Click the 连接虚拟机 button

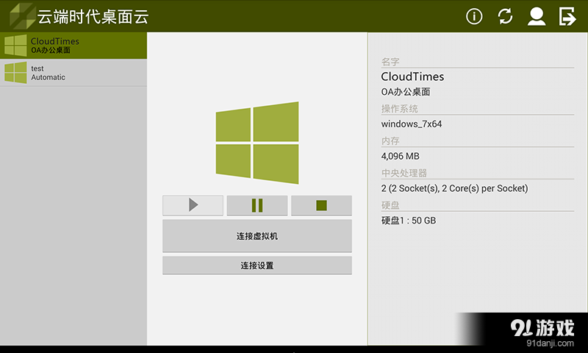(x=257, y=236)
